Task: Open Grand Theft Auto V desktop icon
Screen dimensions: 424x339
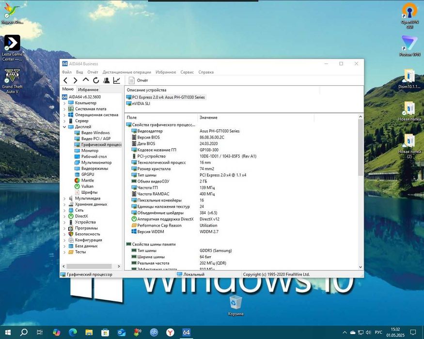Action: (x=12, y=77)
